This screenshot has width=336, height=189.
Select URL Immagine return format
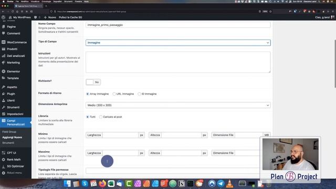coord(114,94)
